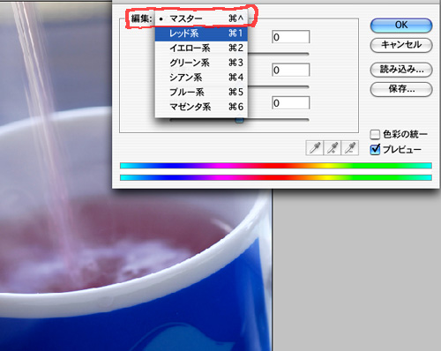Select the subtract-from-sample eyedropper
This screenshot has width=441, height=351.
tap(350, 147)
